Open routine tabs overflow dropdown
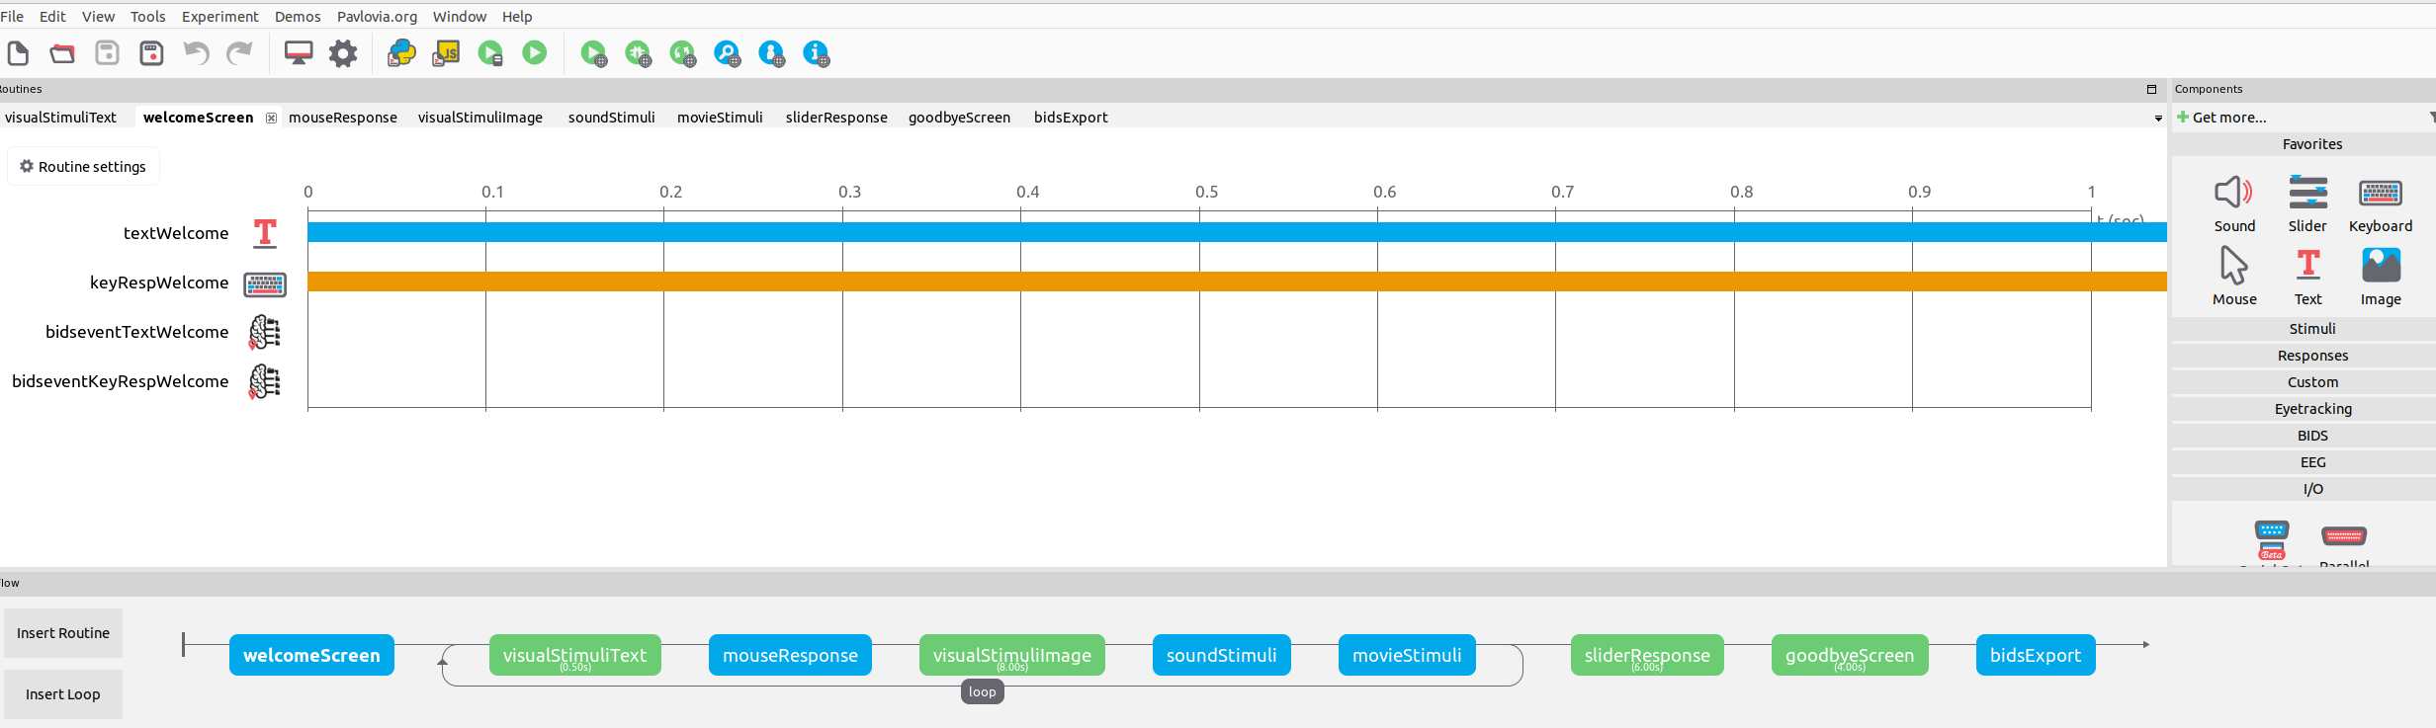 (2158, 119)
